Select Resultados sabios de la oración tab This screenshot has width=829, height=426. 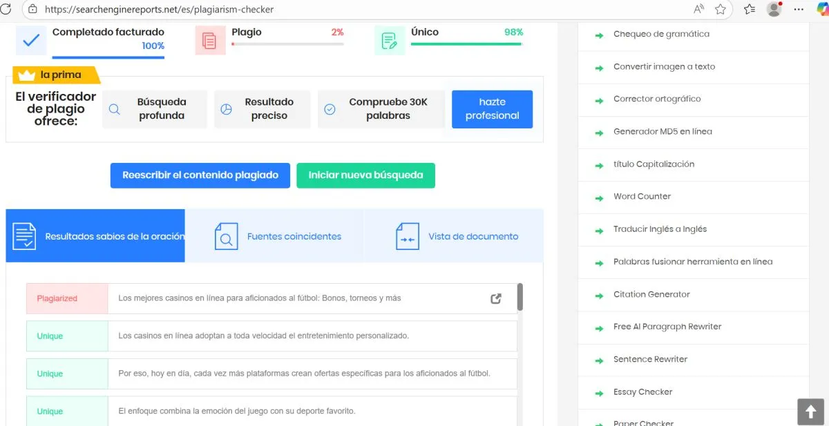pos(95,236)
